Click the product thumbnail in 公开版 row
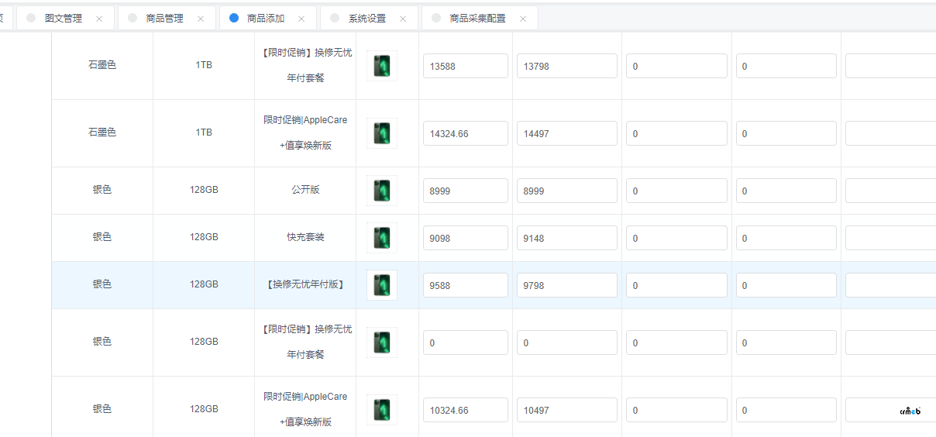Image resolution: width=936 pixels, height=437 pixels. pos(382,191)
